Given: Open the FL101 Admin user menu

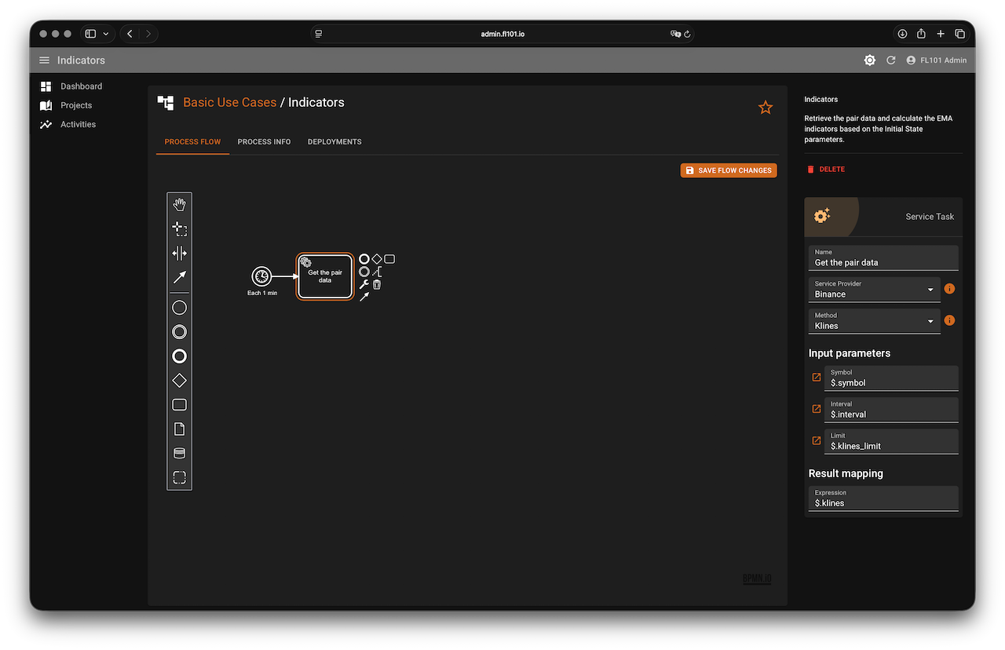Looking at the screenshot, I should pyautogui.click(x=936, y=60).
